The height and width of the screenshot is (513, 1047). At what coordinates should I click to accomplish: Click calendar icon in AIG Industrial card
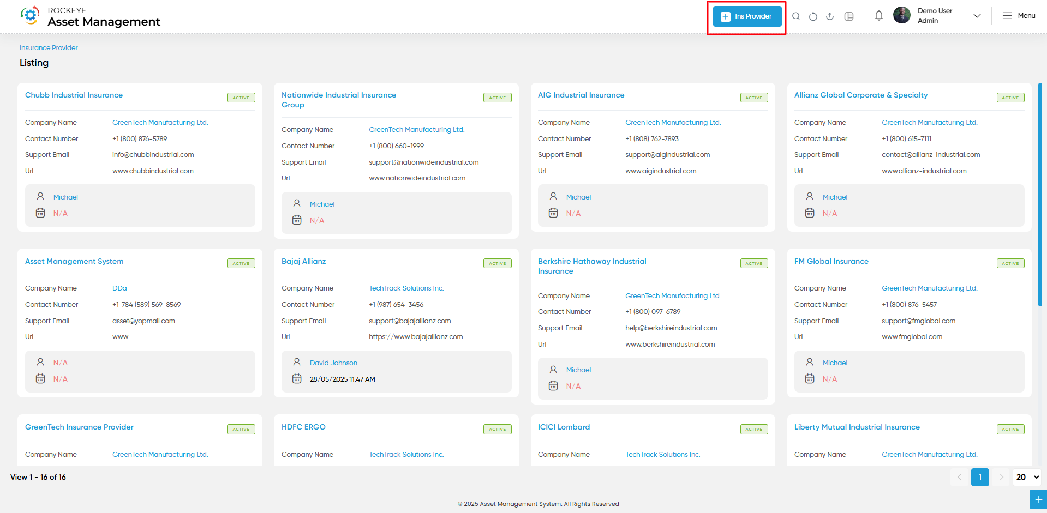tap(553, 213)
